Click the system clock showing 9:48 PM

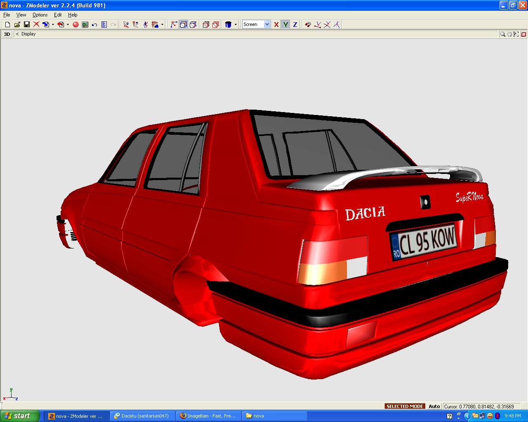point(513,416)
